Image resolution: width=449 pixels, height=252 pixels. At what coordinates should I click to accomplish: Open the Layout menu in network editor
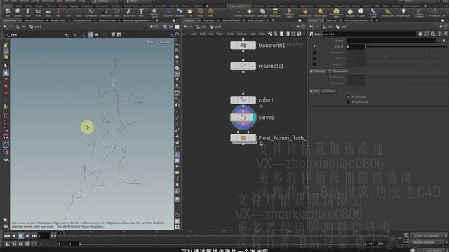[x=241, y=34]
